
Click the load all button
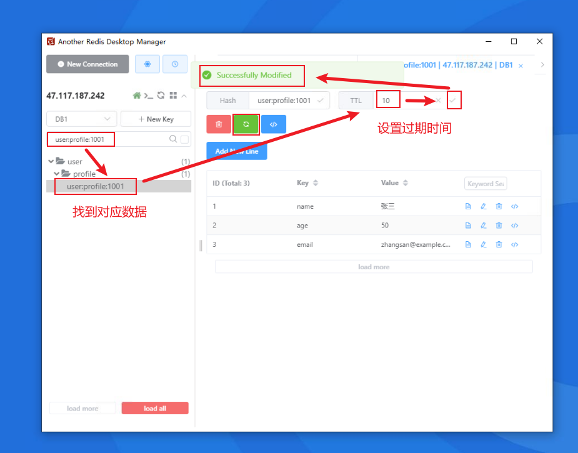(155, 409)
